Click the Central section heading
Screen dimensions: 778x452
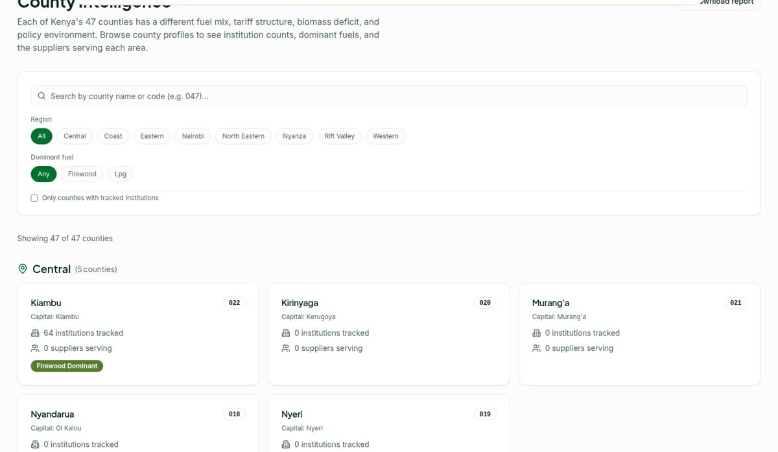click(x=51, y=269)
